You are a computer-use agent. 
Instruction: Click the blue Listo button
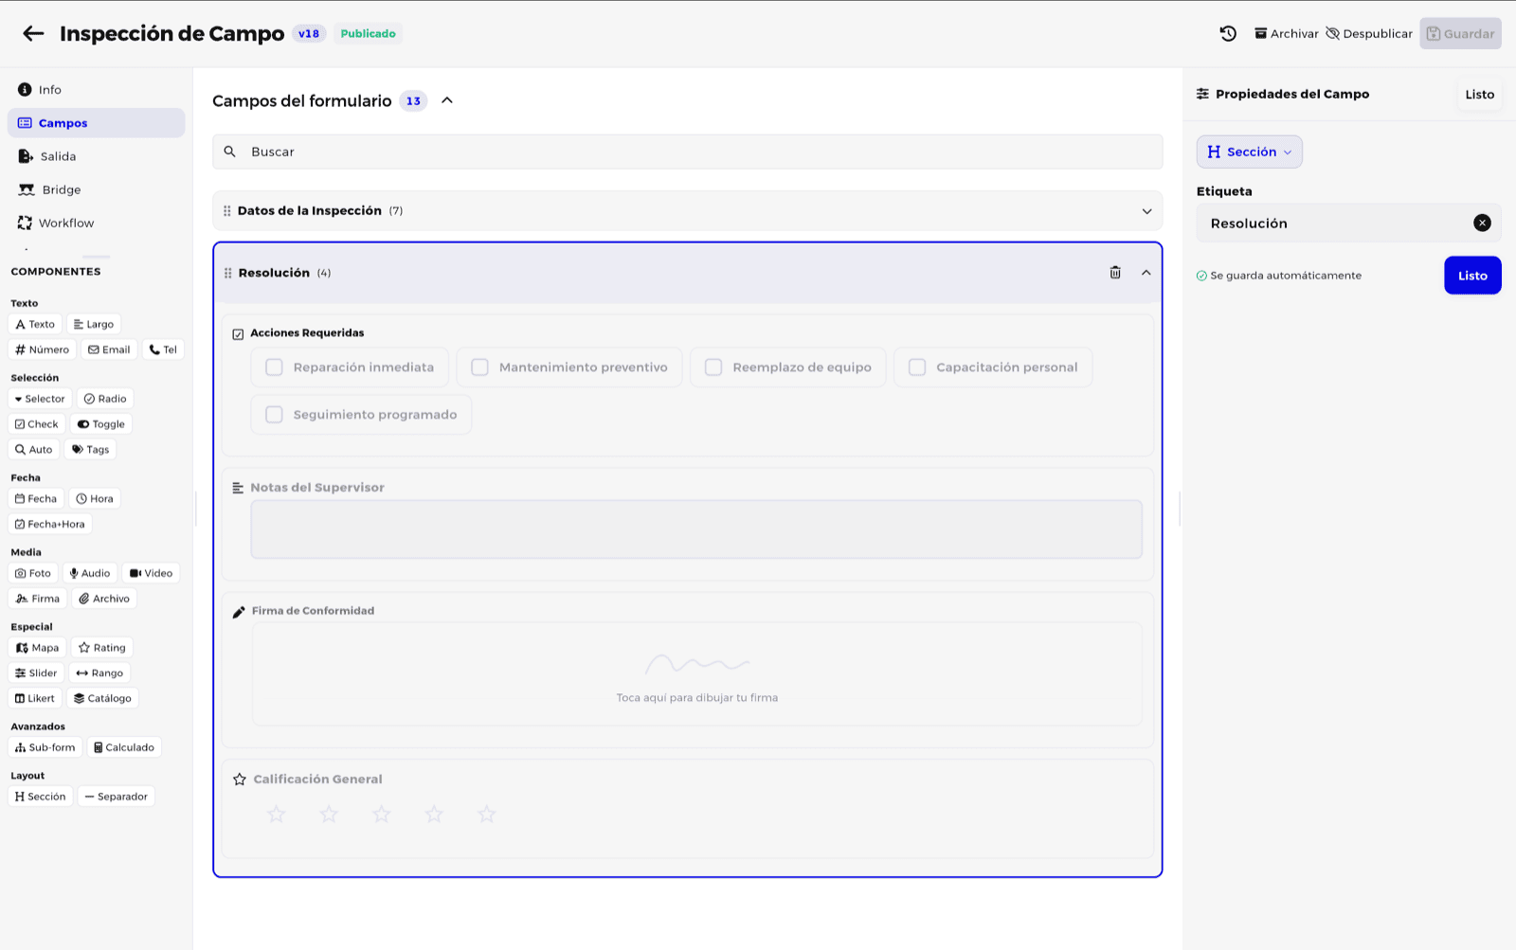click(x=1472, y=276)
